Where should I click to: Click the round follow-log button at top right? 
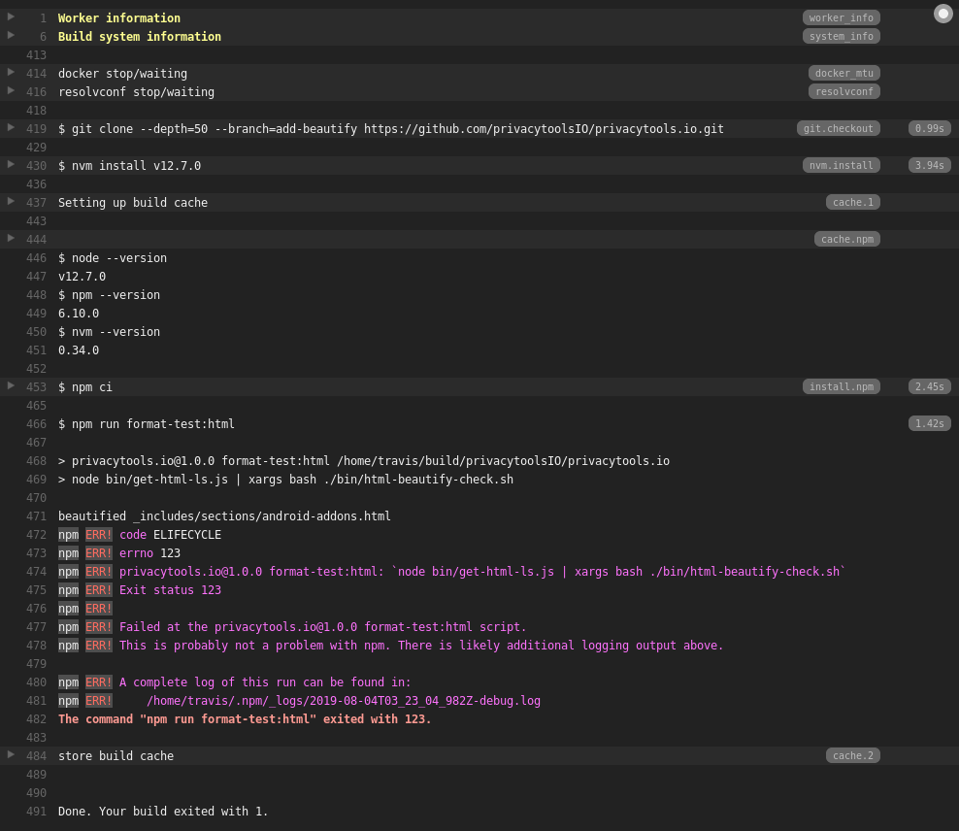(x=943, y=14)
